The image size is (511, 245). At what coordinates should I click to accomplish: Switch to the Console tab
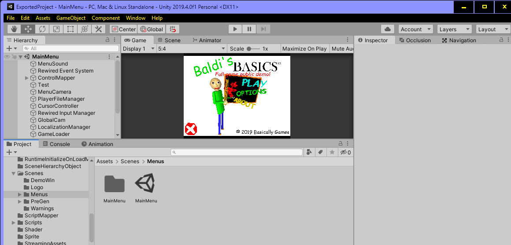click(56, 144)
